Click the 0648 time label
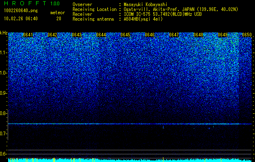The image size is (255, 162). (198, 35)
